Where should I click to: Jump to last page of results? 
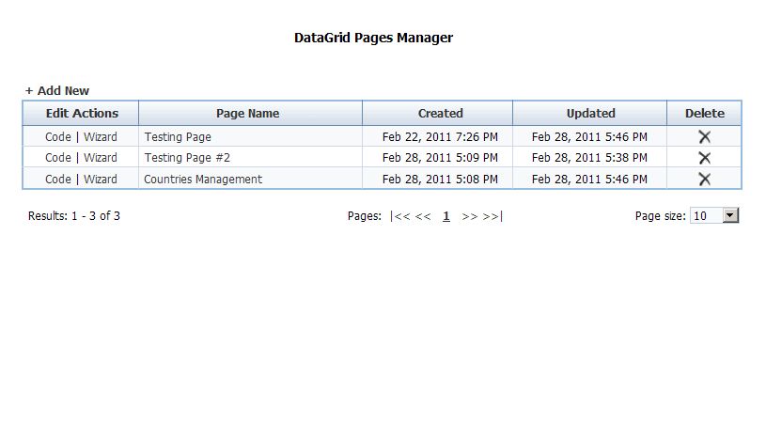[x=492, y=216]
